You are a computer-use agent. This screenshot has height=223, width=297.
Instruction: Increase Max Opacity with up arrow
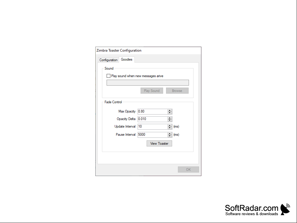(x=170, y=110)
